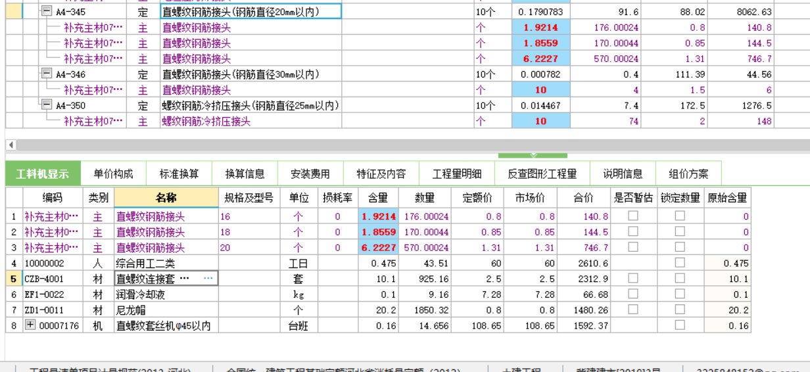Click market price 108.65 cell
The image size is (810, 372).
tap(531, 325)
